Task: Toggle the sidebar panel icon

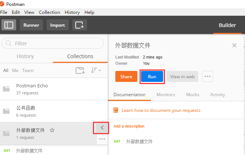Action: pos(9,25)
